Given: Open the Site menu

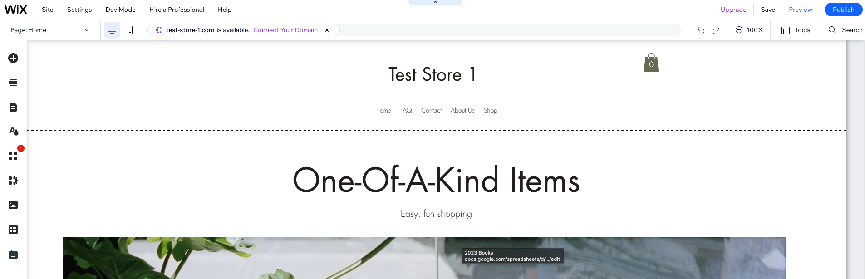Looking at the screenshot, I should [48, 10].
